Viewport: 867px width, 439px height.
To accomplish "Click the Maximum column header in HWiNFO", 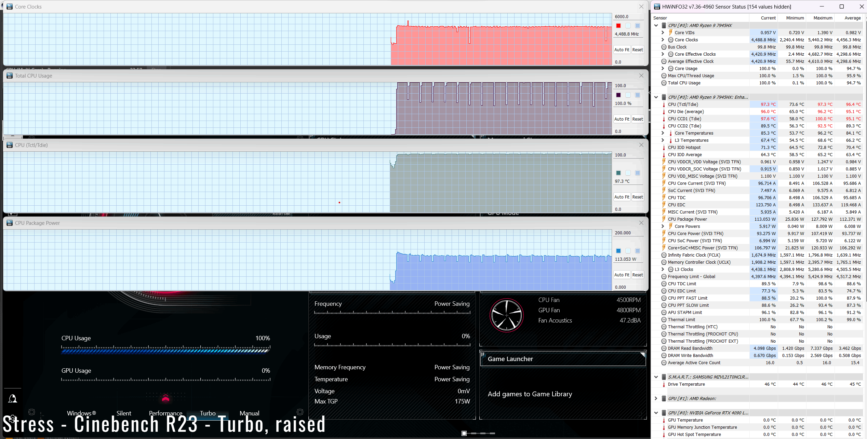I will click(823, 18).
